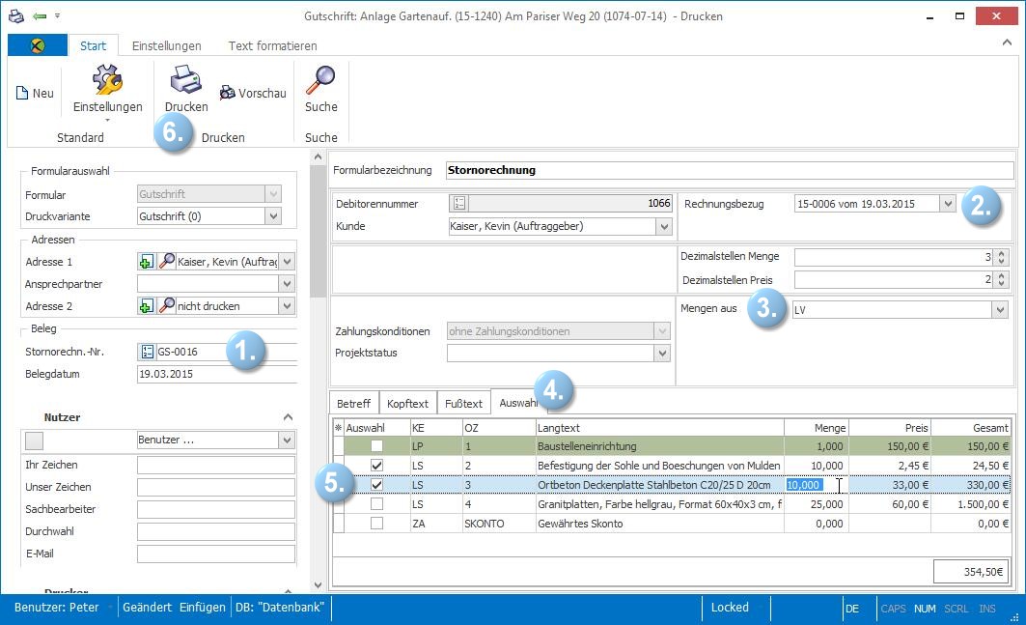Viewport: 1026px width, 625px height.
Task: Click the left panel scrollbar up arrow
Action: pos(318,156)
